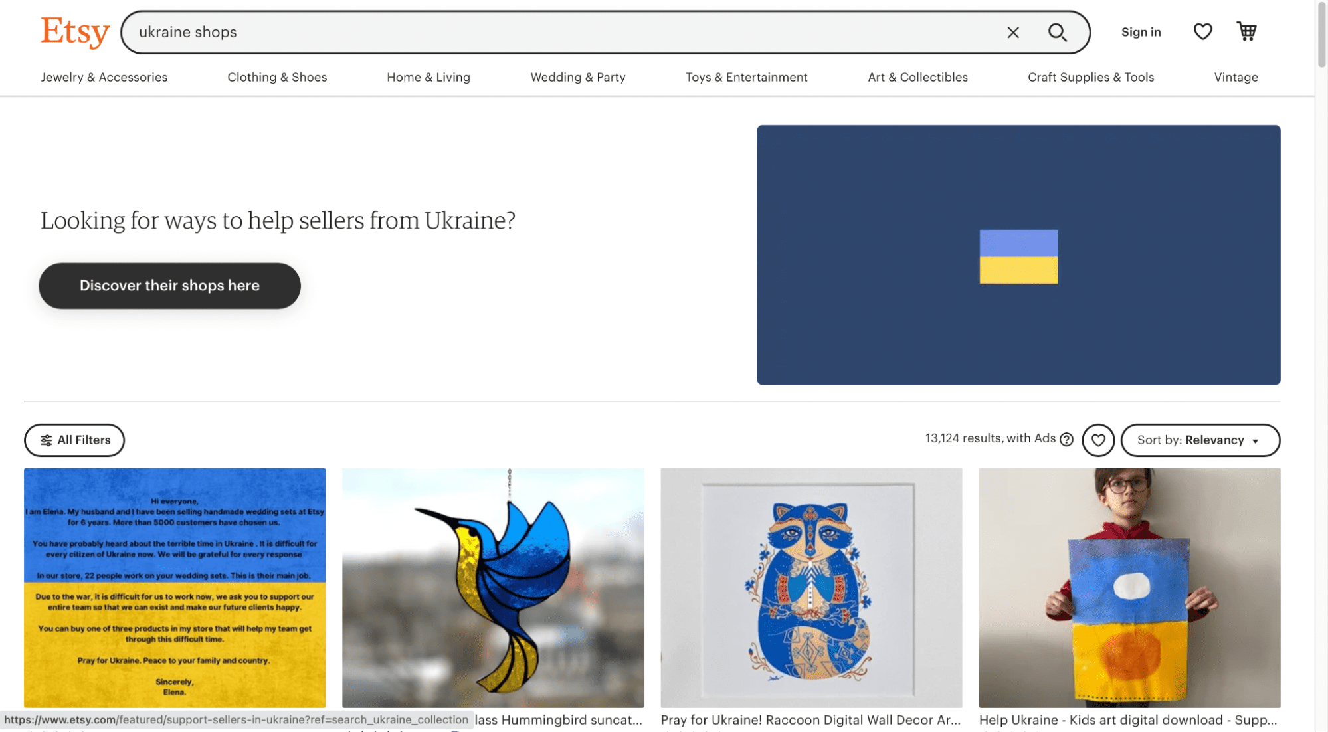Viewport: 1328px width, 732px height.
Task: Click Sign in link
Action: [1141, 32]
